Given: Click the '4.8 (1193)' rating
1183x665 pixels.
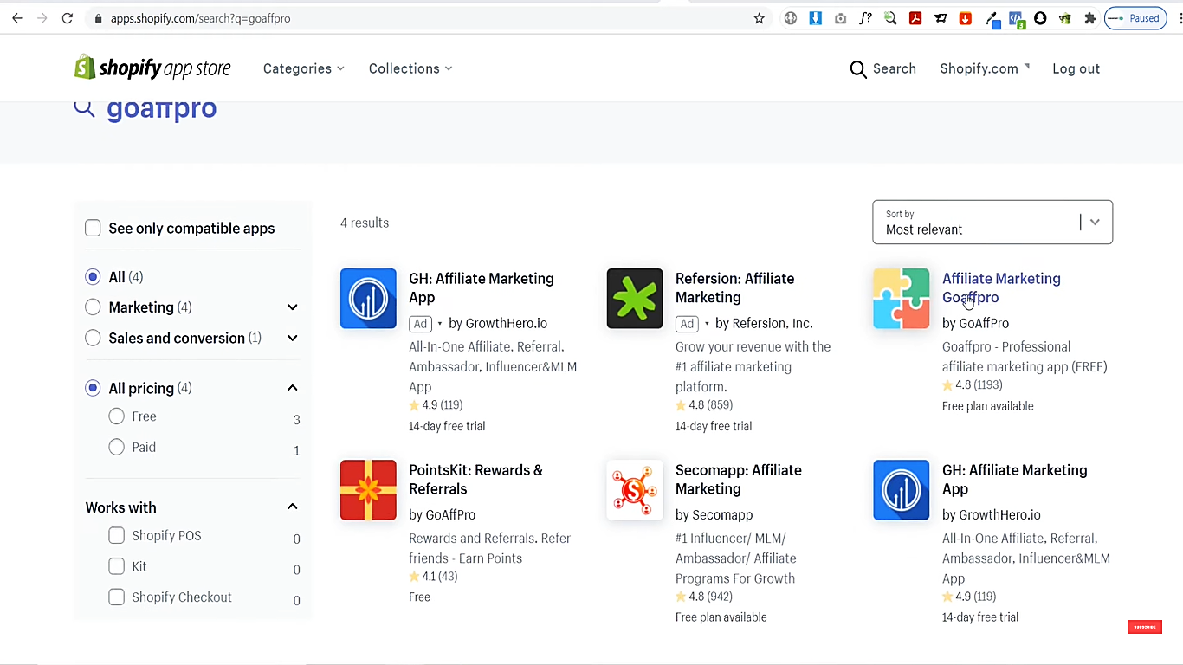Looking at the screenshot, I should coord(972,385).
